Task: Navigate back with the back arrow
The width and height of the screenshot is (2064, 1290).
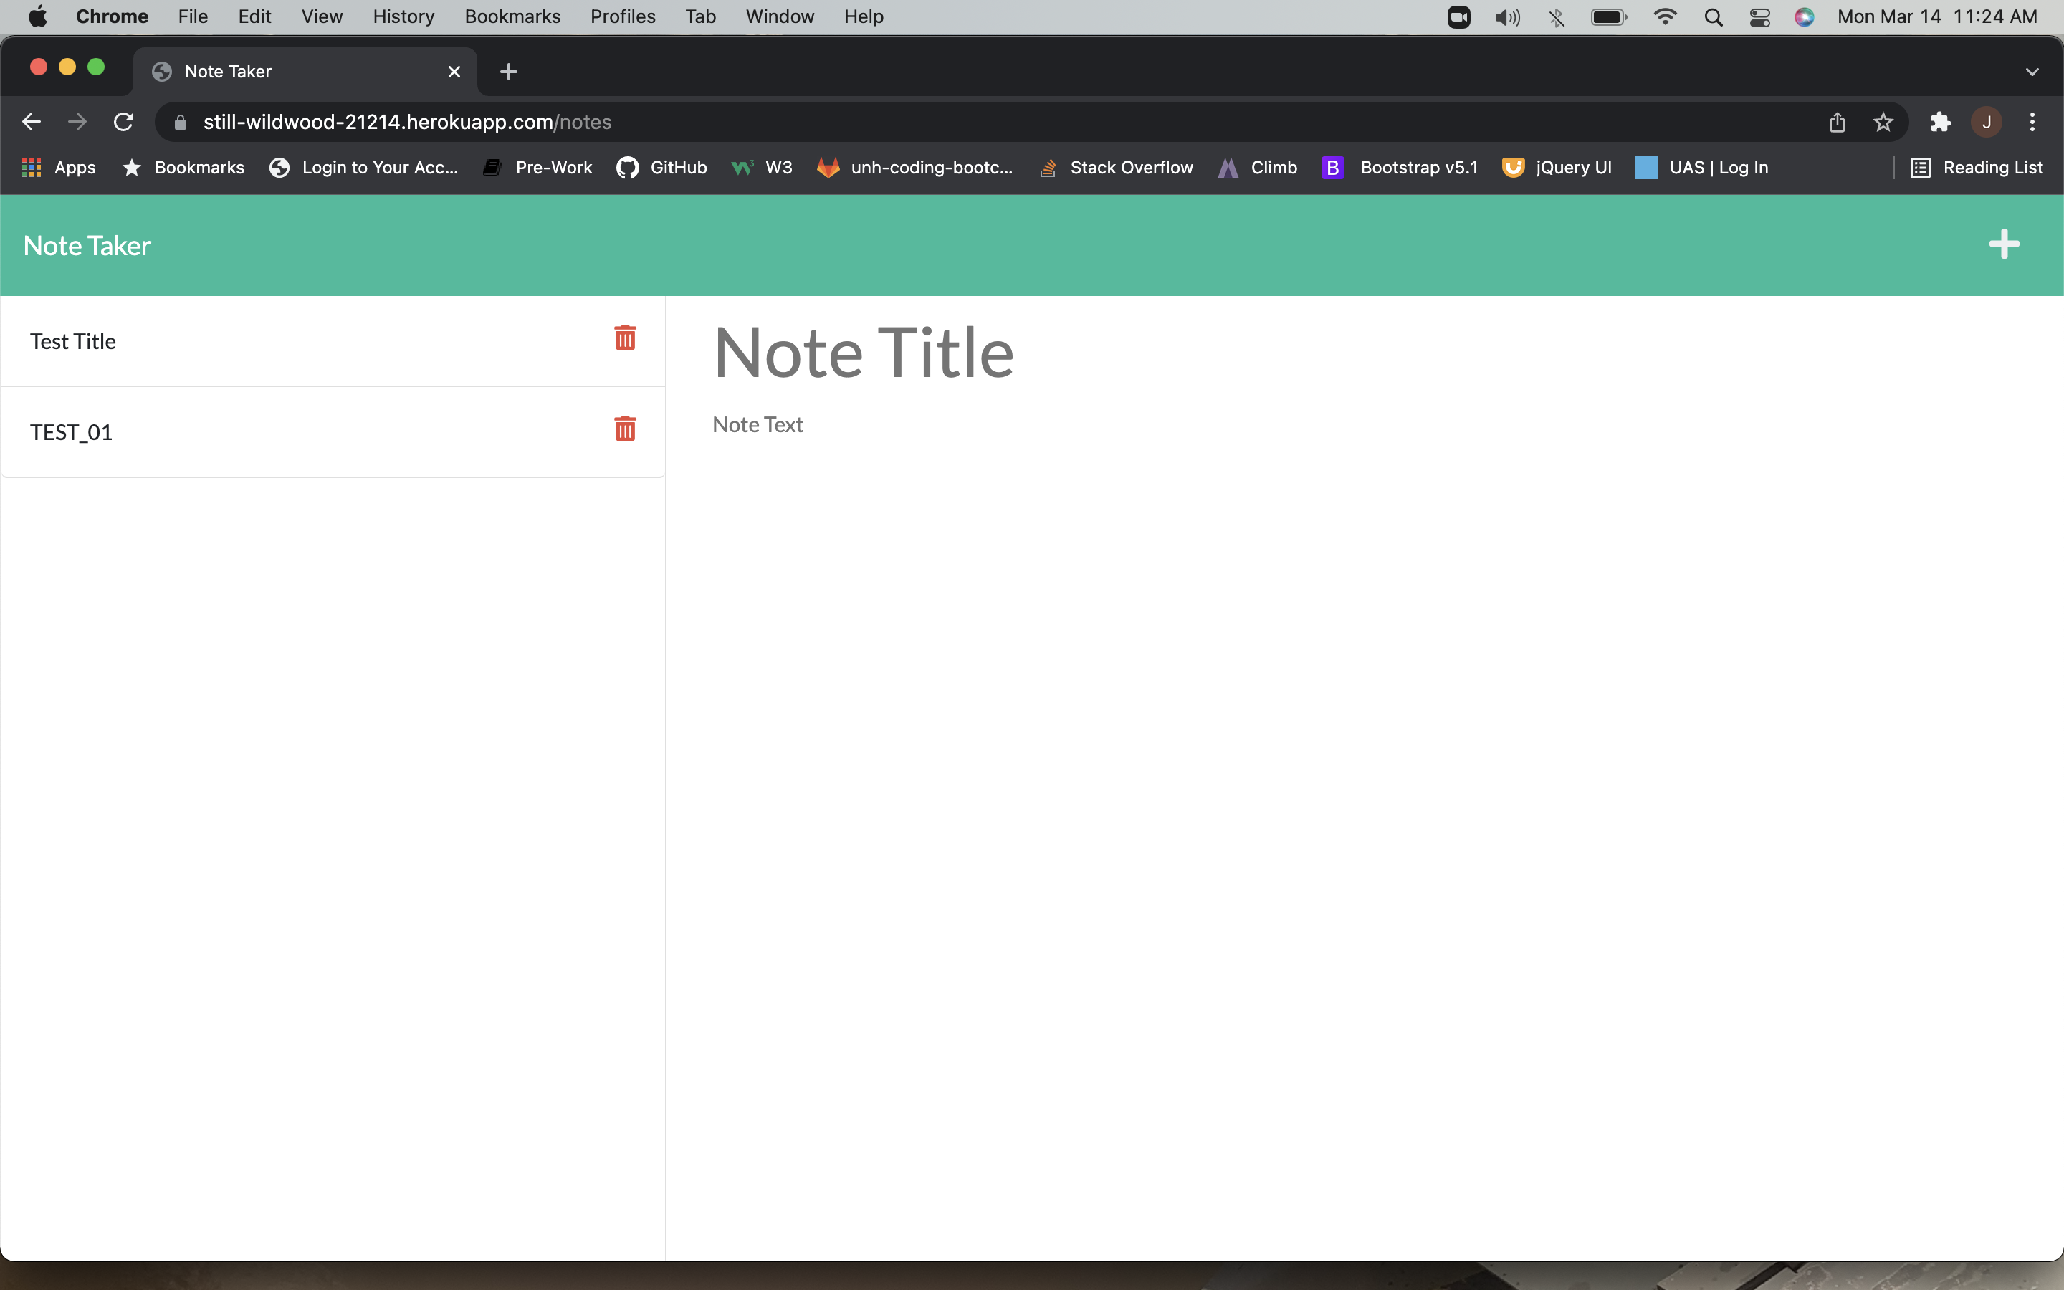Action: (31, 121)
